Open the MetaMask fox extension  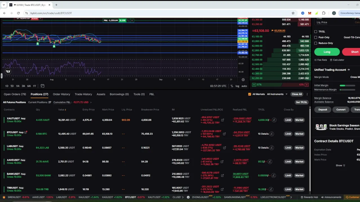[x=310, y=13]
